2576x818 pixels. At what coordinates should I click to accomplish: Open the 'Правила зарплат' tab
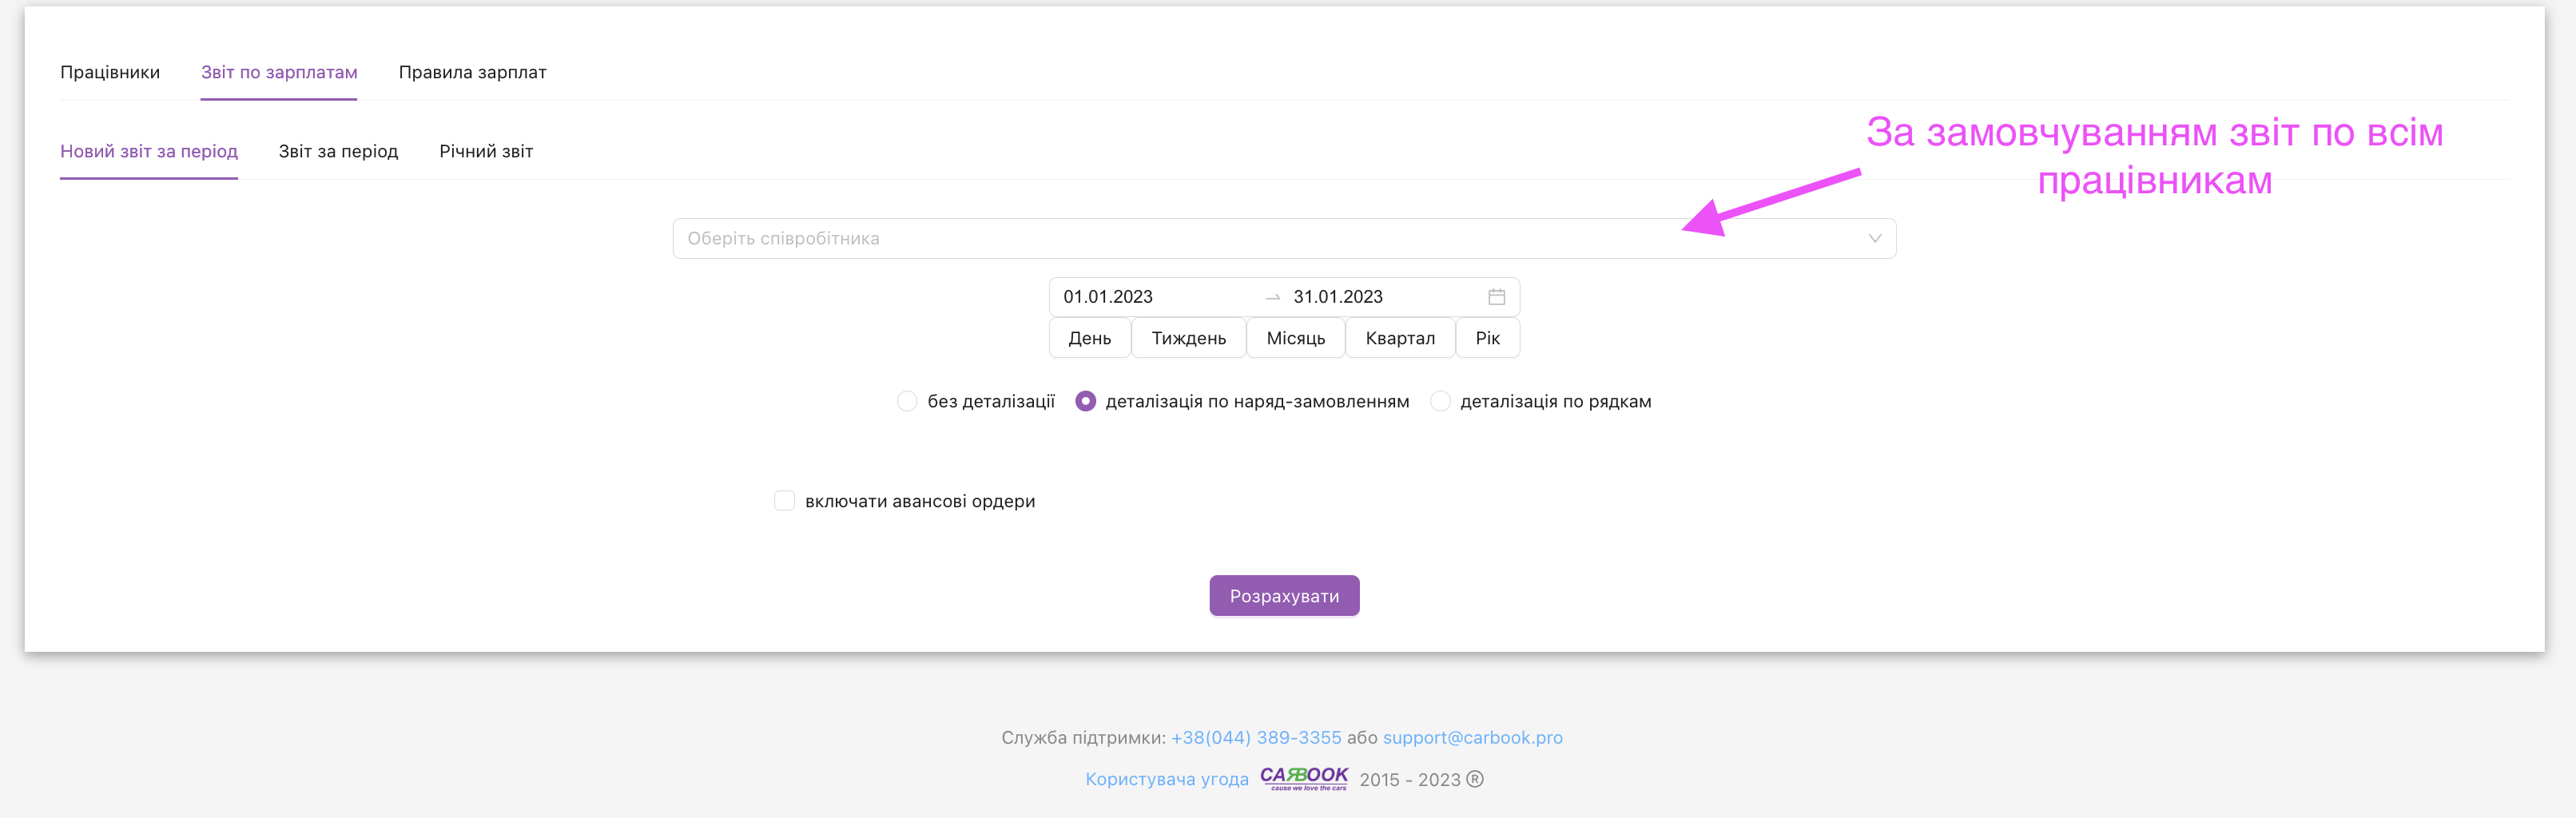tap(472, 72)
